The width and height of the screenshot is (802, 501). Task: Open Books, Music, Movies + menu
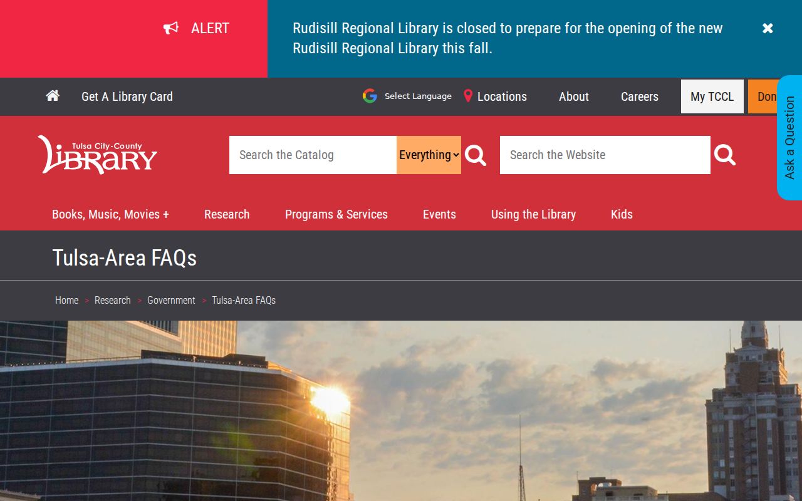[110, 214]
